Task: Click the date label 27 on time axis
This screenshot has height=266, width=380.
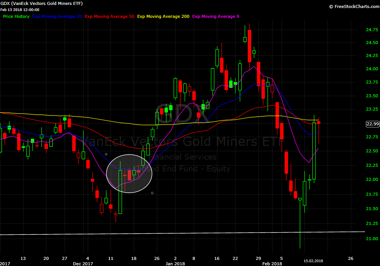Action: (x=65, y=258)
